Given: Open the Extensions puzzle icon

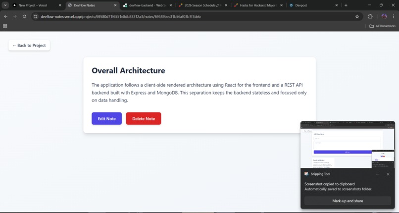Looking at the screenshot, I should click(370, 16).
